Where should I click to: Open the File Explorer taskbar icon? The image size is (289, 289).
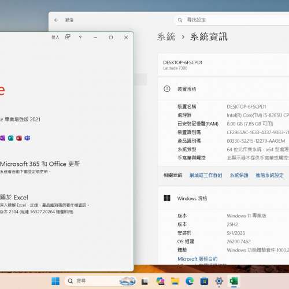pyautogui.click(x=175, y=281)
